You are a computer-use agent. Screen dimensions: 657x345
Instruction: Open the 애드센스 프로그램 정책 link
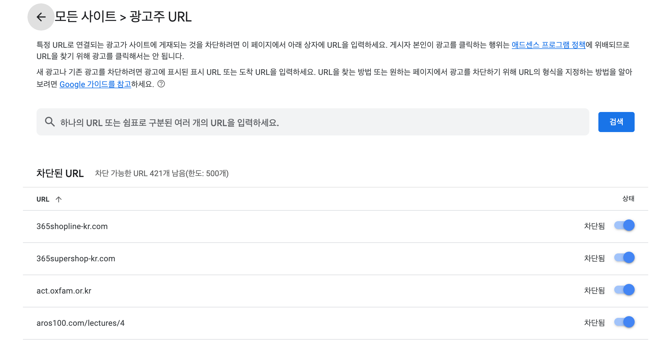tap(548, 45)
